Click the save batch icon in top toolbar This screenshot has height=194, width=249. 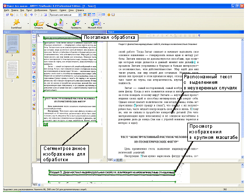(x=7, y=15)
